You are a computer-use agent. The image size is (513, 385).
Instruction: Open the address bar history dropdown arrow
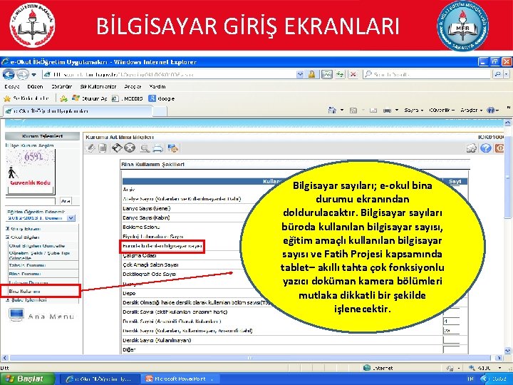[x=300, y=75]
